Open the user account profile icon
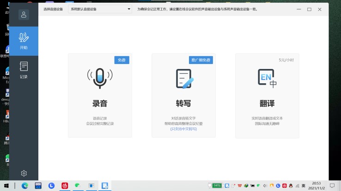Viewport: 341px width, 191px height. 24,15
